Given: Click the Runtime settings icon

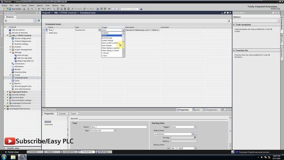Looking at the screenshot, I should [13, 44].
